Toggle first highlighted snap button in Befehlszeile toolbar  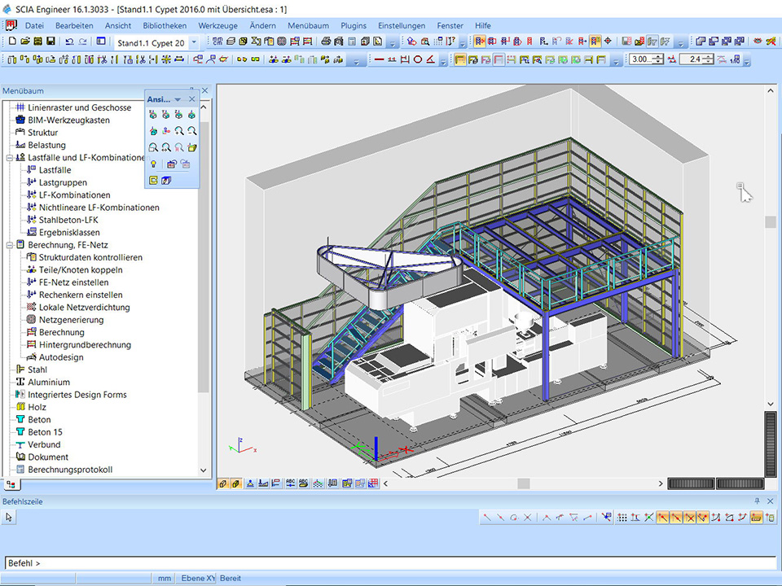click(x=663, y=517)
